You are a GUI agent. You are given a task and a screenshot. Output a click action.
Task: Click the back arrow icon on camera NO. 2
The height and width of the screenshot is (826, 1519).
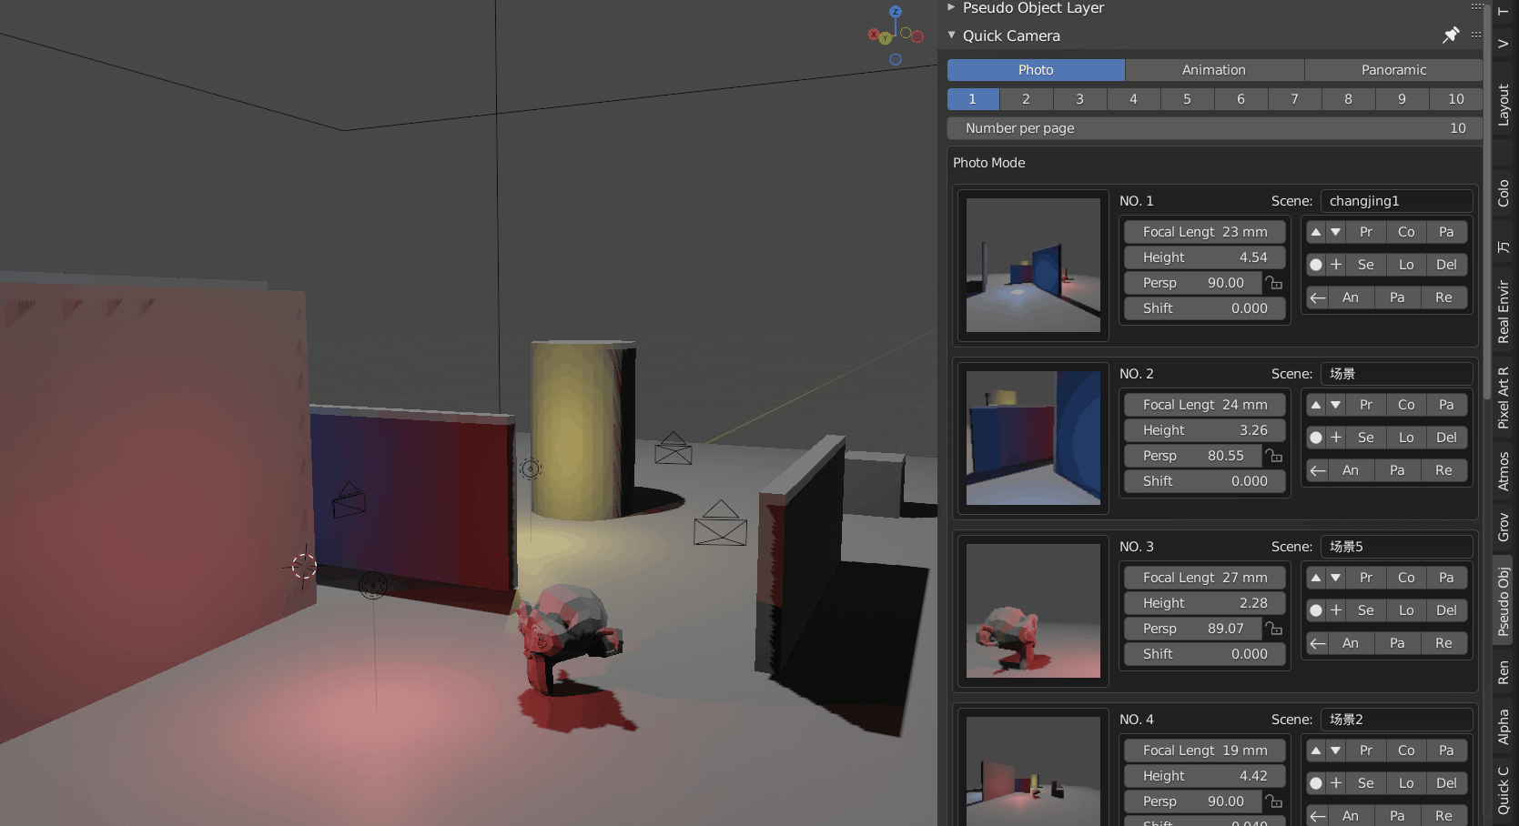pos(1317,470)
